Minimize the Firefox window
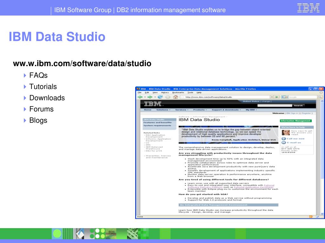This screenshot has height=243, width=325. (311, 89)
